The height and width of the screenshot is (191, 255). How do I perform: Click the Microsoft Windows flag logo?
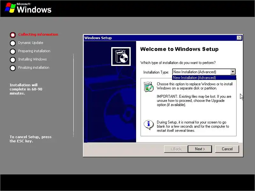pyautogui.click(x=10, y=7)
